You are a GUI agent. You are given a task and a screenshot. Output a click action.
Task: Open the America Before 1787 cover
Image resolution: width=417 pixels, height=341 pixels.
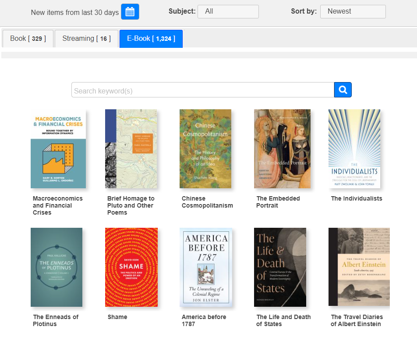point(206,267)
